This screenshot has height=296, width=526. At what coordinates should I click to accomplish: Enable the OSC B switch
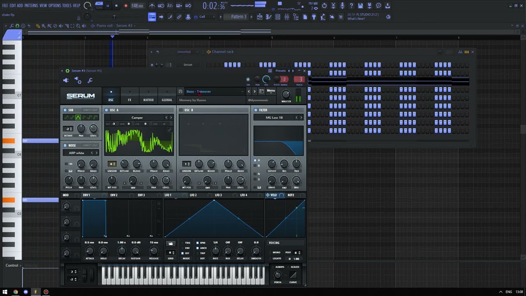click(x=181, y=110)
